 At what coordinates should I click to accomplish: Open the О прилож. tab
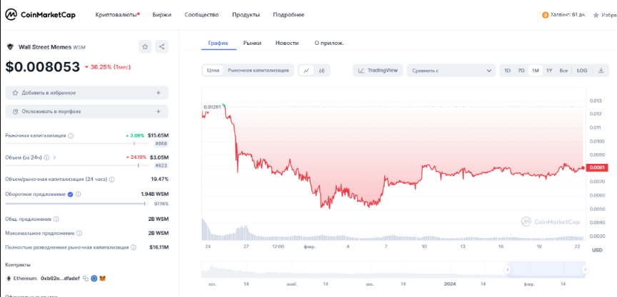pos(329,43)
